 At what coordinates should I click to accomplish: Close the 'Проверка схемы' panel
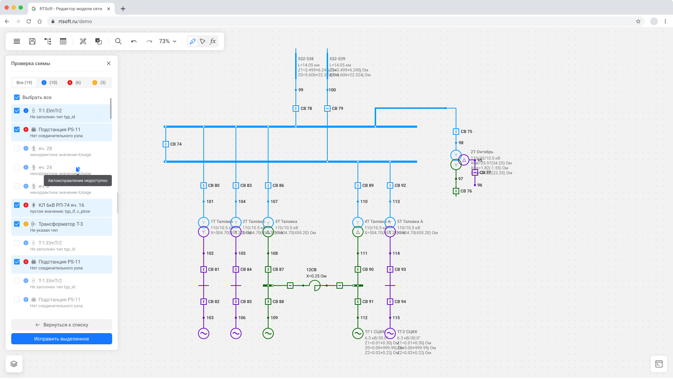point(109,63)
